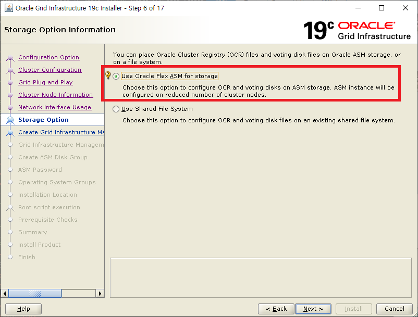Open Network Interface Usage step
Screen dimensions: 418x317
click(55, 107)
